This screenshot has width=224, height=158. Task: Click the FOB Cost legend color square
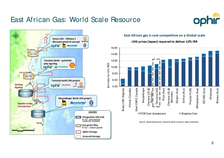(x=139, y=114)
